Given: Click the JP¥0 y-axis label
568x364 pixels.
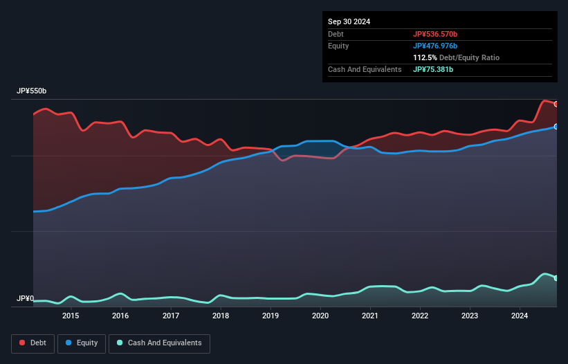Looking at the screenshot, I should (x=25, y=298).
